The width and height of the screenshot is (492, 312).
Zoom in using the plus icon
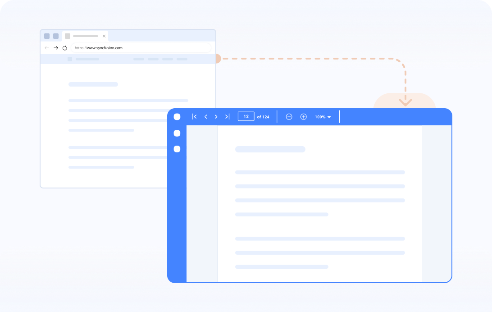tap(304, 117)
